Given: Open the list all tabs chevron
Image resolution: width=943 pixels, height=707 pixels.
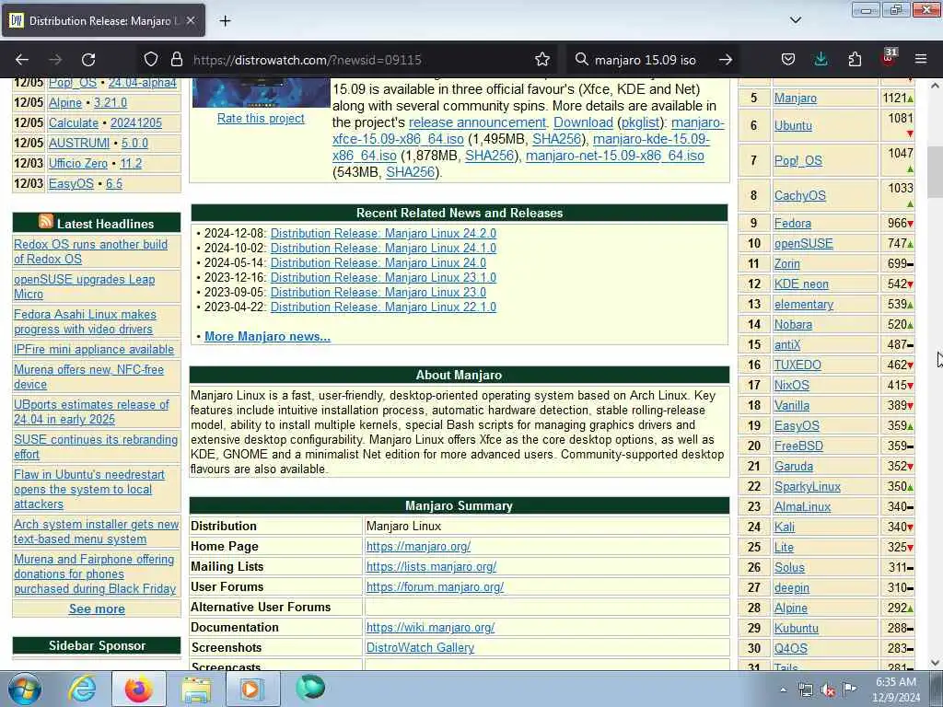Looking at the screenshot, I should 796,20.
